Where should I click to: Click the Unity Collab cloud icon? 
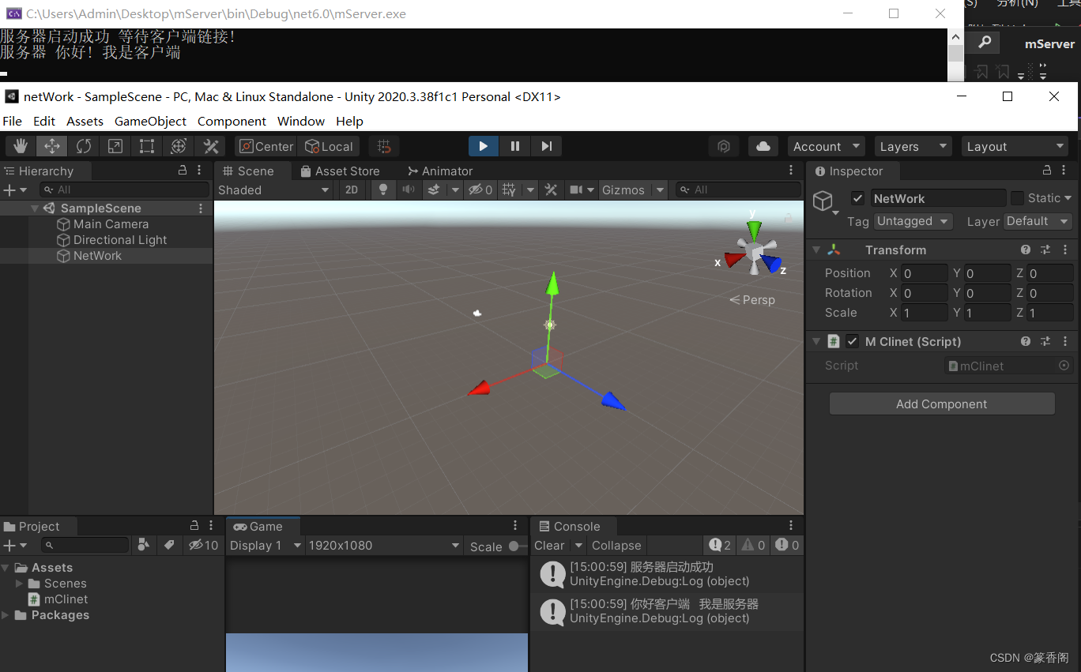click(763, 146)
